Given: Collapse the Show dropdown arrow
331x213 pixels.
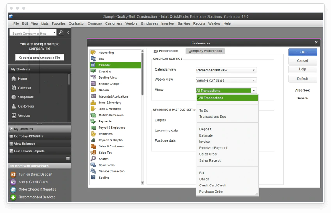Looking at the screenshot, I should tap(254, 91).
